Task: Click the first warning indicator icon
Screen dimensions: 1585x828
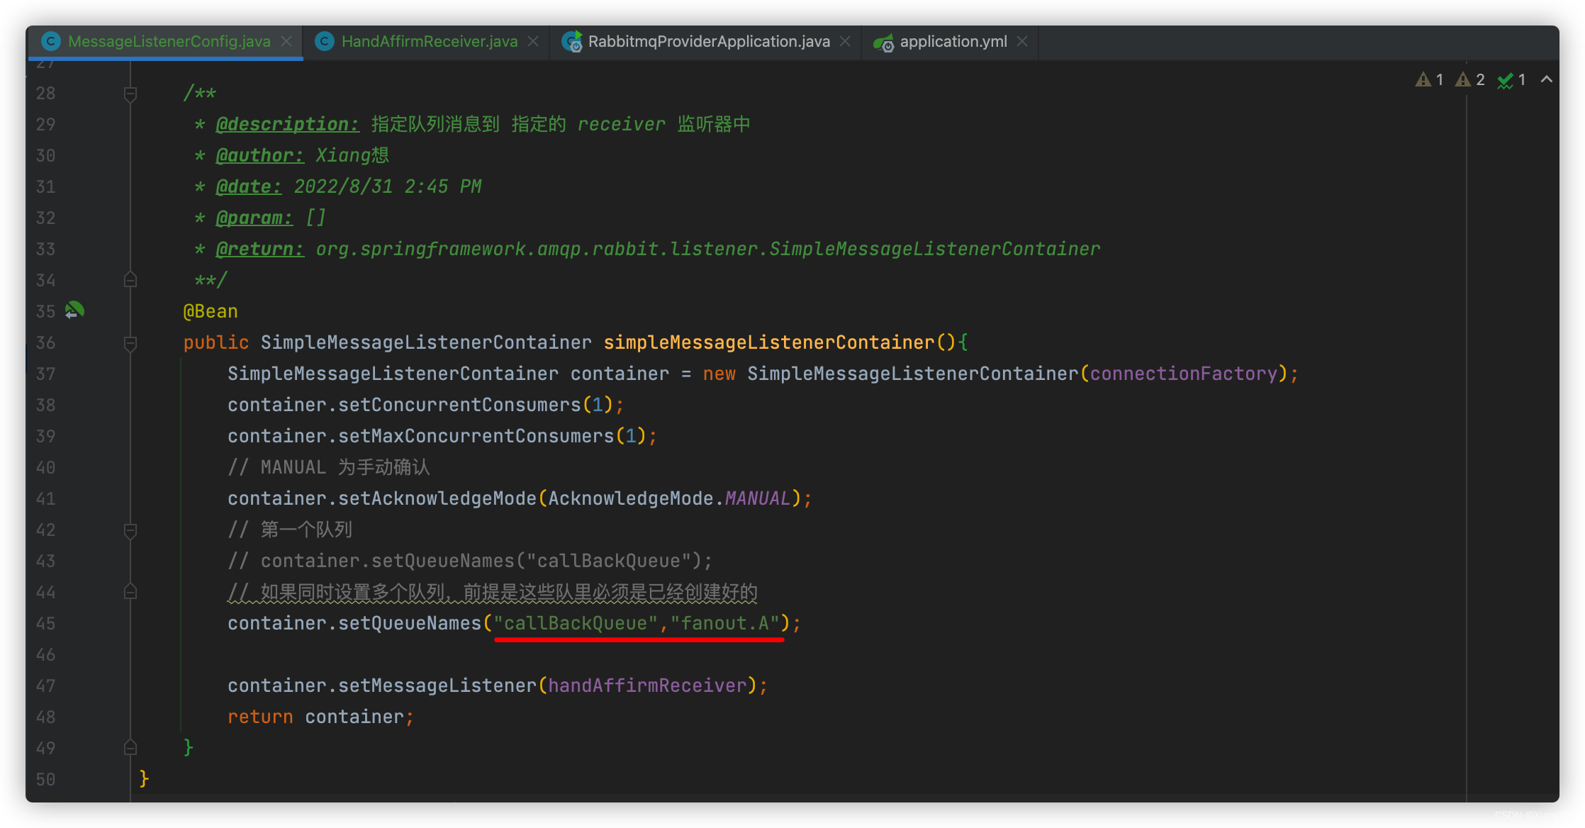Action: point(1423,80)
